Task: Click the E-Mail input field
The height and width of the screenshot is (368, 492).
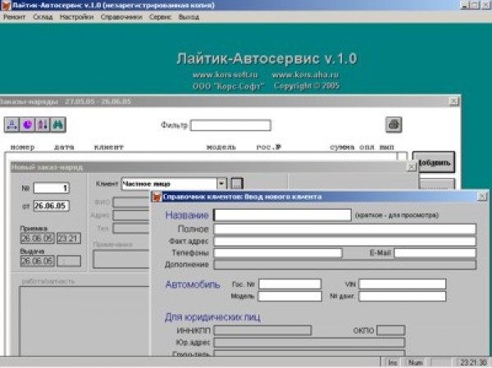Action: (x=435, y=253)
